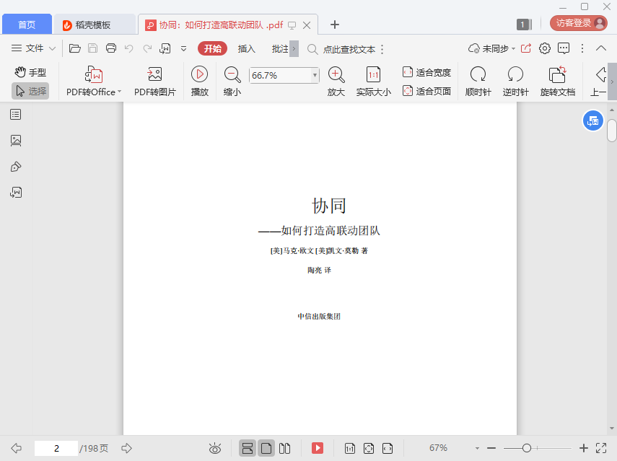Click the 实际大小 actual size icon
617x461 pixels.
[373, 74]
